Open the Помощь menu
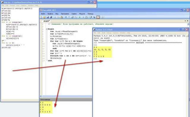 tap(90, 14)
